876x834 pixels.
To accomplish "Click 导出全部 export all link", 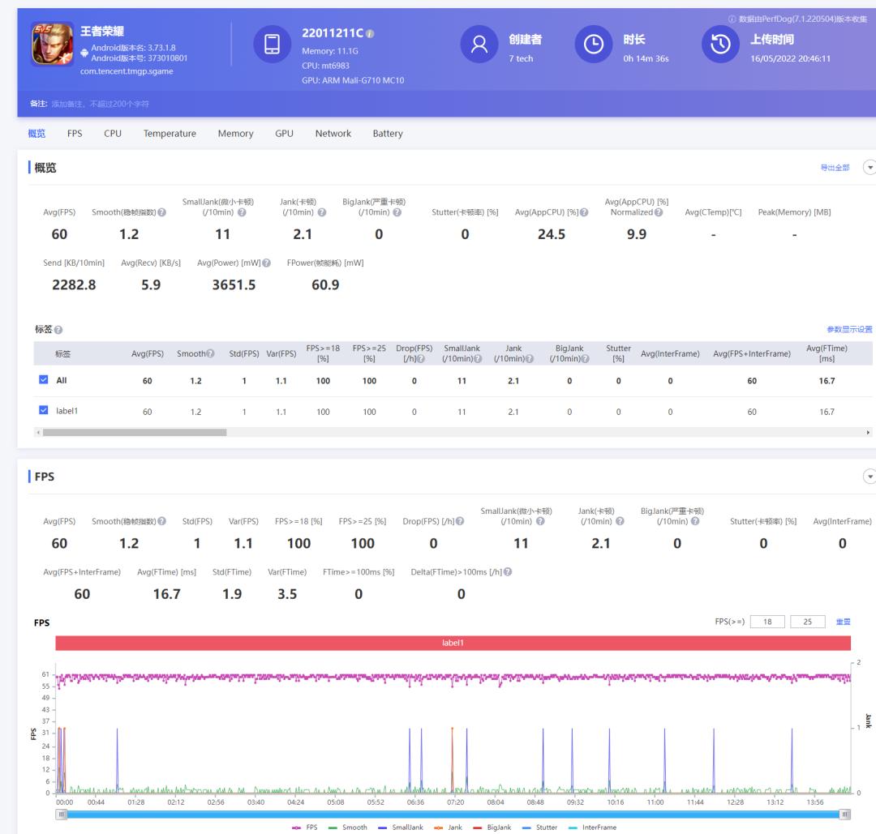I will pos(835,168).
